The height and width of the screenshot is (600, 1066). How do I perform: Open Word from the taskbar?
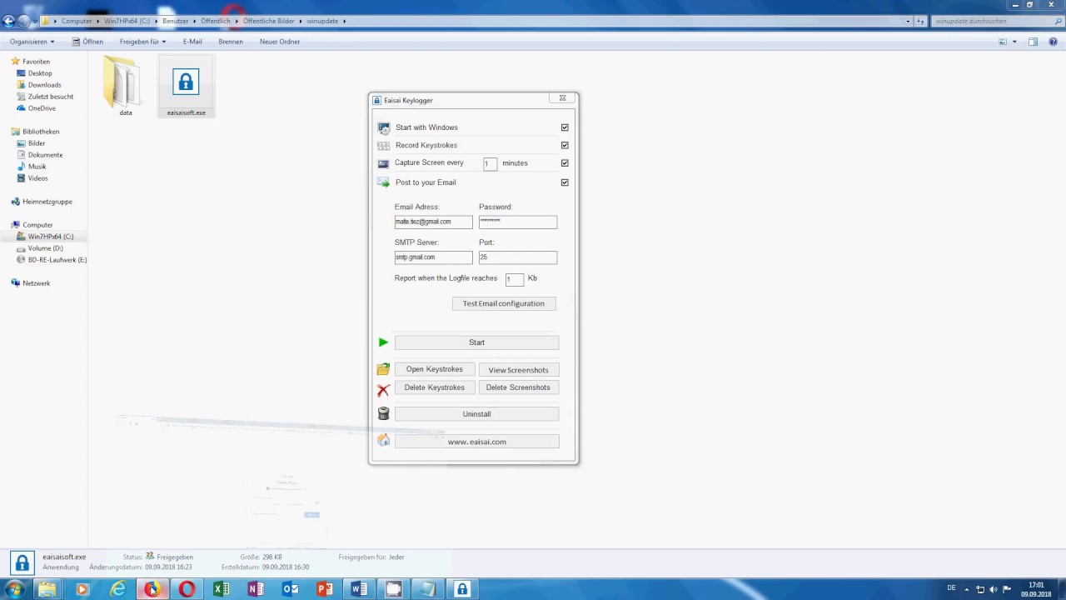pyautogui.click(x=359, y=589)
